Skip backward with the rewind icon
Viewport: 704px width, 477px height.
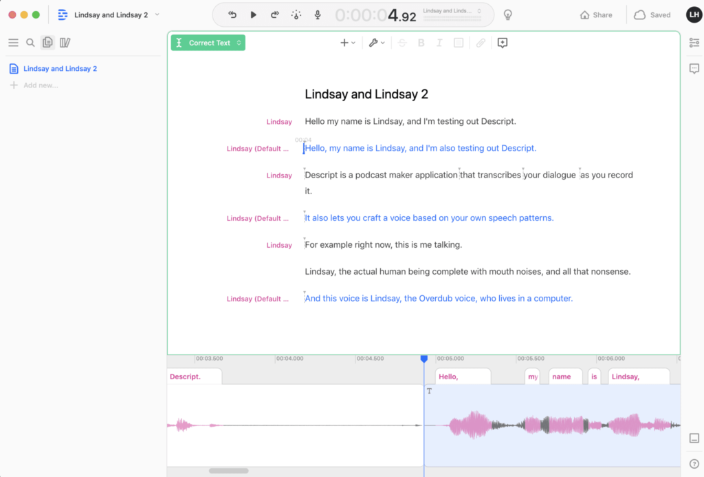coord(232,14)
